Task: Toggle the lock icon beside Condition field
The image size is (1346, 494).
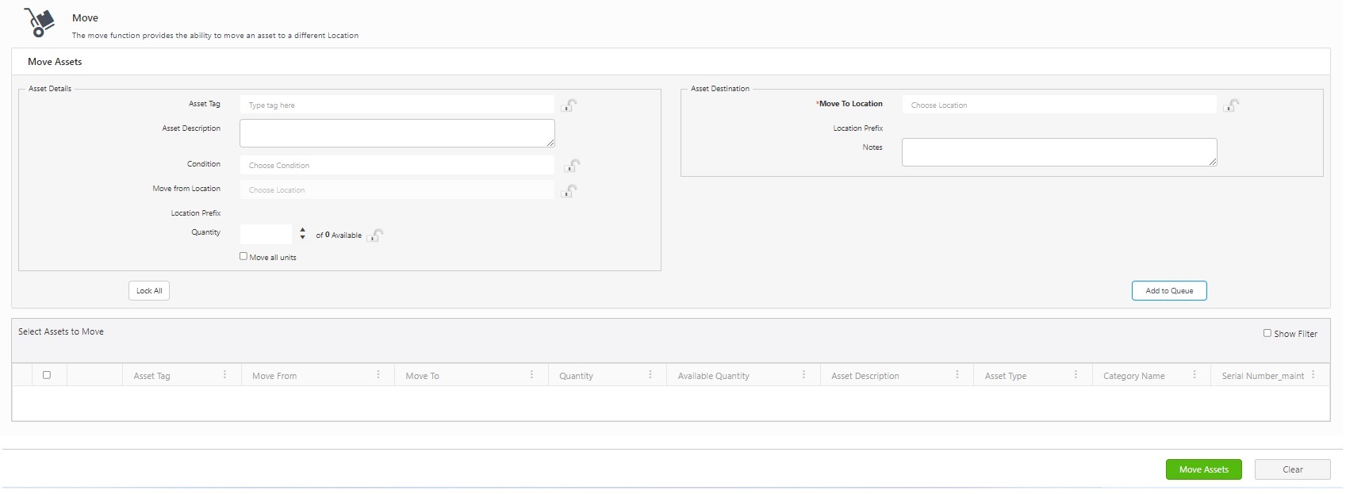Action: (572, 165)
